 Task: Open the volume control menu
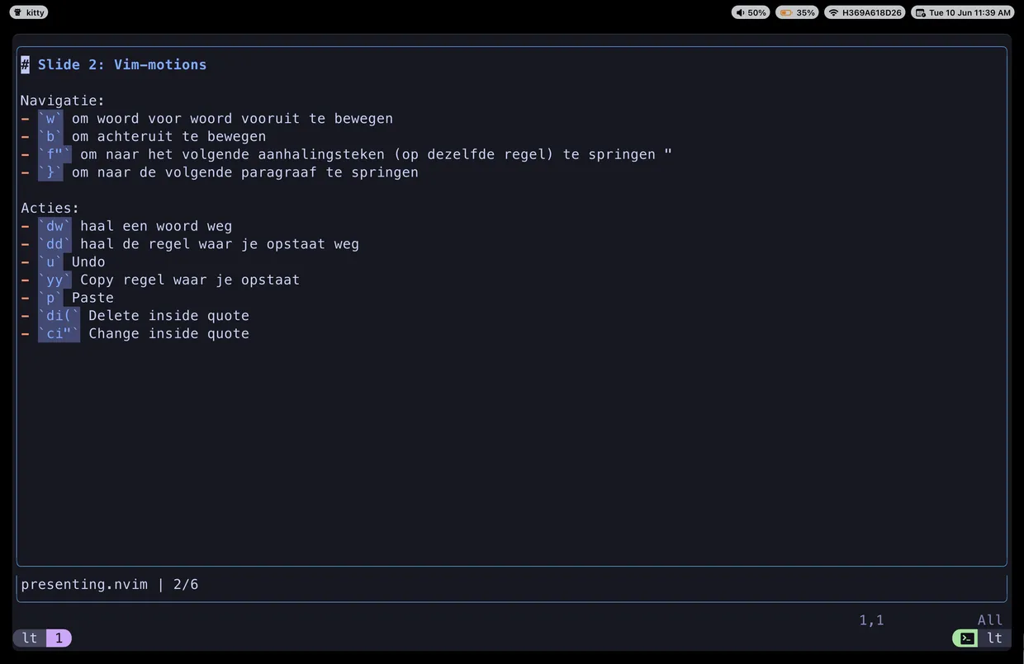750,12
